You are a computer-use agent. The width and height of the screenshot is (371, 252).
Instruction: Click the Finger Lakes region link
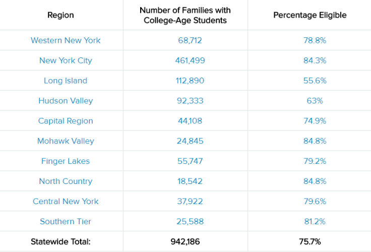[66, 161]
